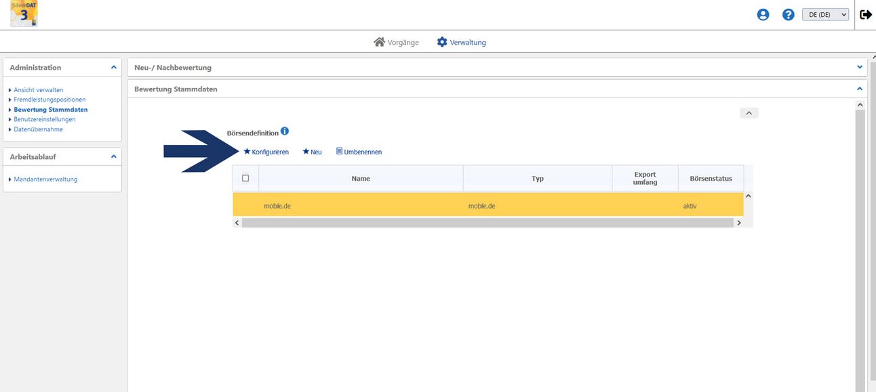
Task: Collapse the Administration panel
Action: pyautogui.click(x=113, y=68)
